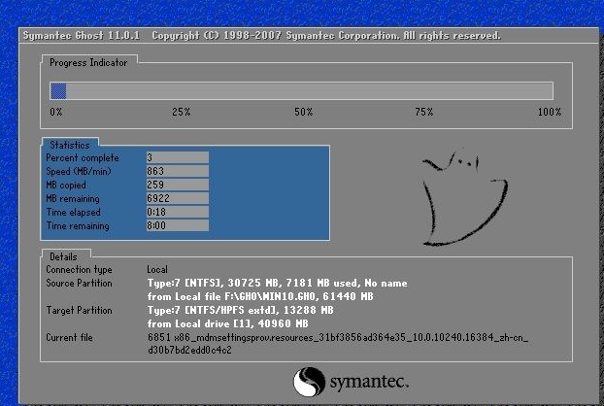Select the Percent complete value field

(176, 157)
